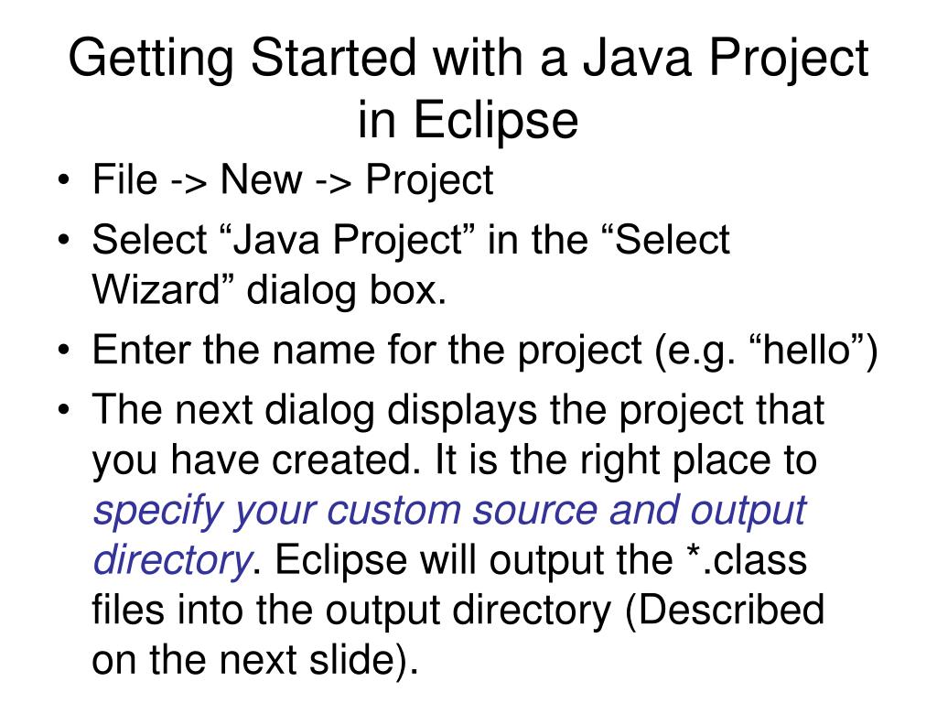937x703 pixels.
Task: Click the quoted text "Java Project" in the second bullet
Action: coord(348,241)
